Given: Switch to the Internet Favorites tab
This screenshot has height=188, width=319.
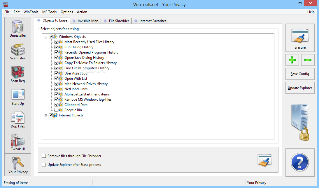Looking at the screenshot, I should tap(150, 21).
